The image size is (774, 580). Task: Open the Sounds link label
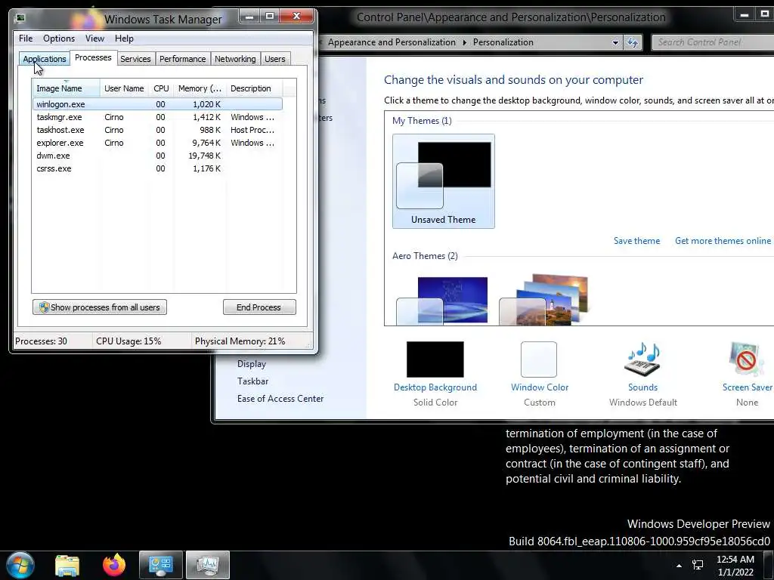coord(642,387)
